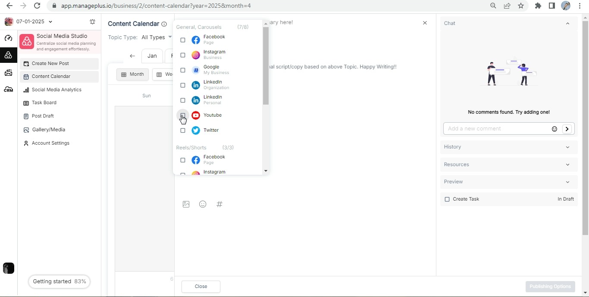
Task: Toggle browser side panel icon
Action: (552, 6)
